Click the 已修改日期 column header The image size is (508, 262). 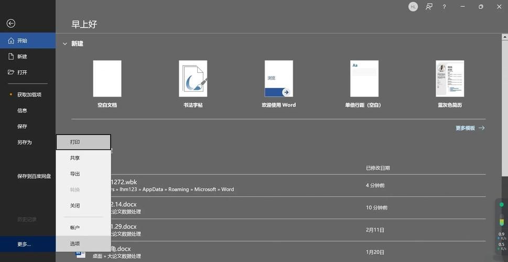(378, 168)
